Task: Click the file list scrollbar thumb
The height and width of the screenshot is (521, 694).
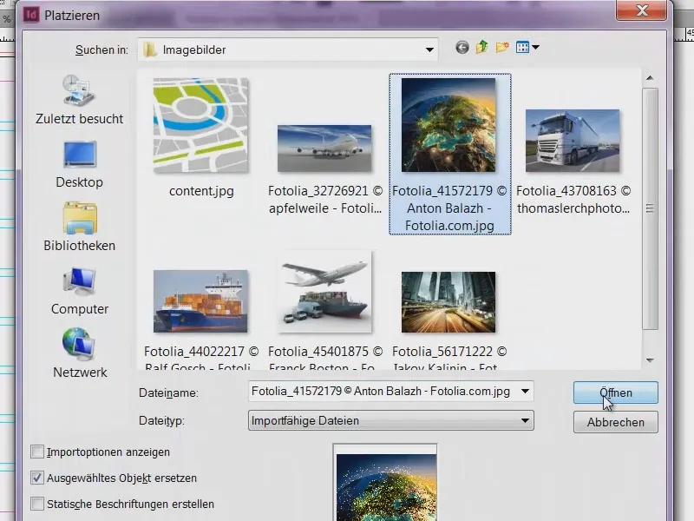Action: [650, 208]
